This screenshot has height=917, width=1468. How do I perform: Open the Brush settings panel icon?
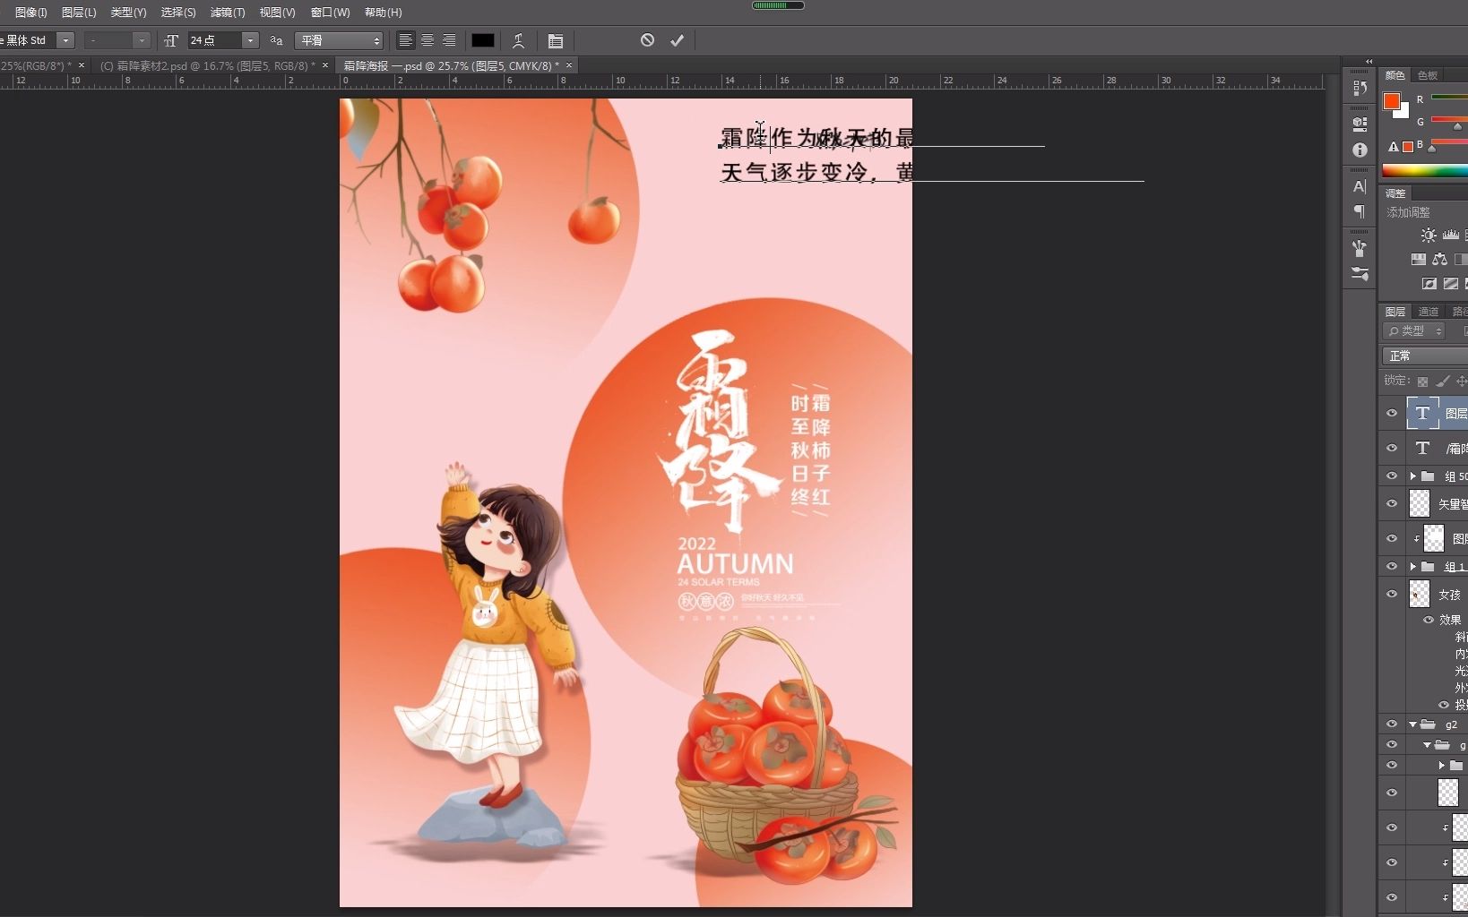point(1360,274)
